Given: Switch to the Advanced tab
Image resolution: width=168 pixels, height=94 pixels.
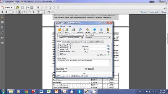Looking at the screenshot, I should tap(100, 42).
